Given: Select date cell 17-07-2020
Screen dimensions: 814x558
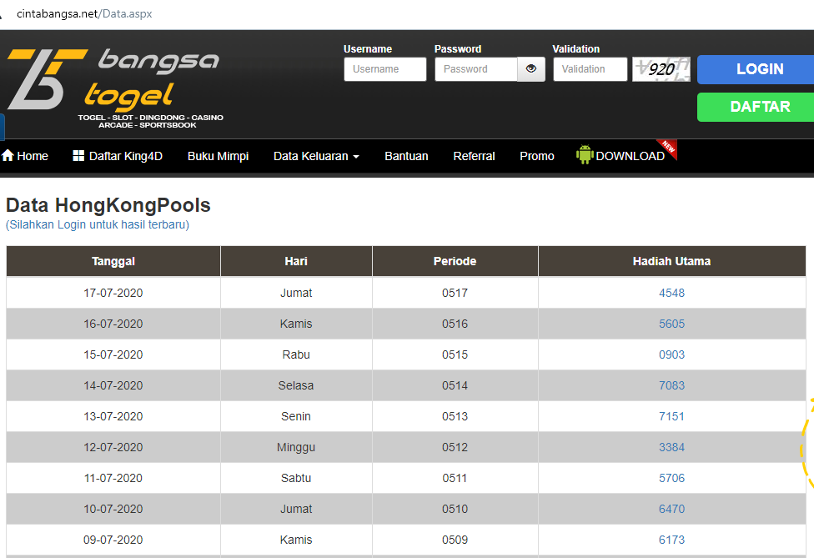Looking at the screenshot, I should (x=113, y=293).
